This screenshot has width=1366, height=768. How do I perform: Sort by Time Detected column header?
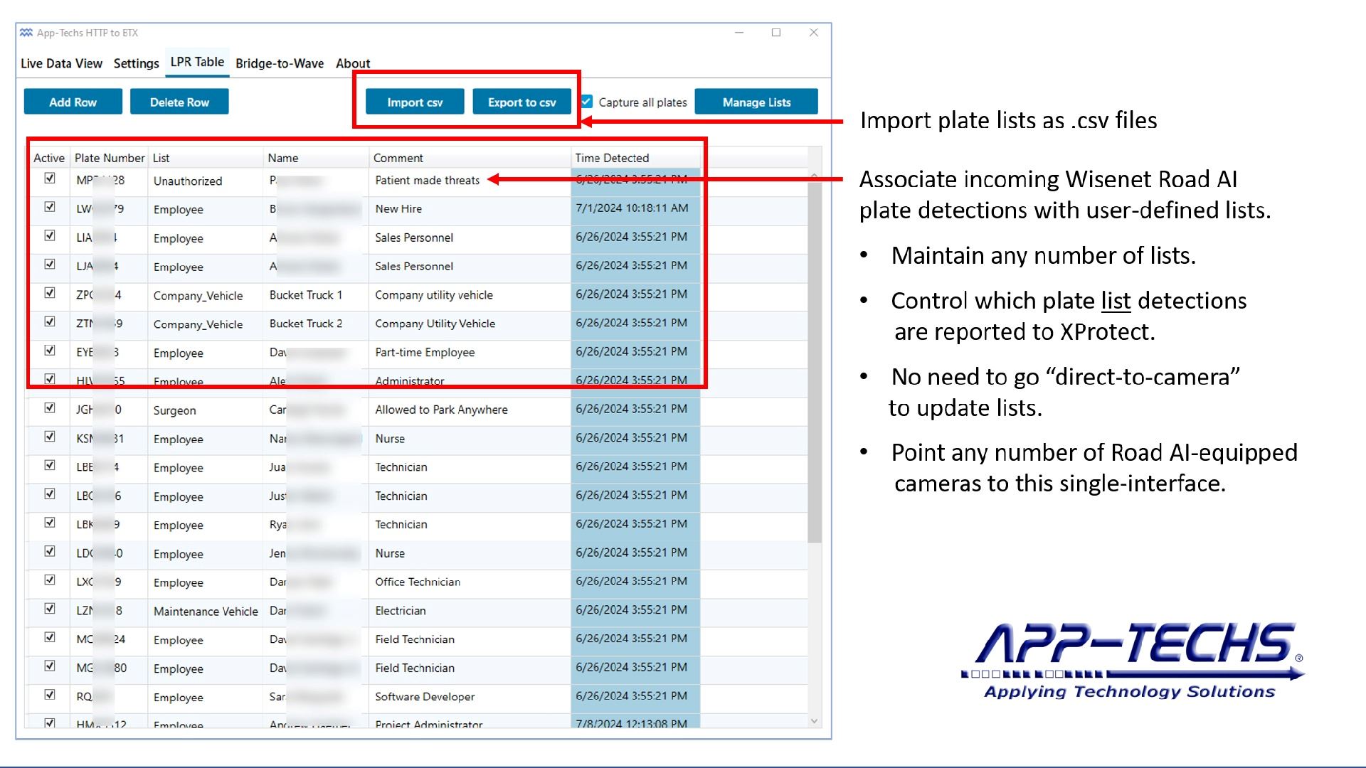point(635,158)
